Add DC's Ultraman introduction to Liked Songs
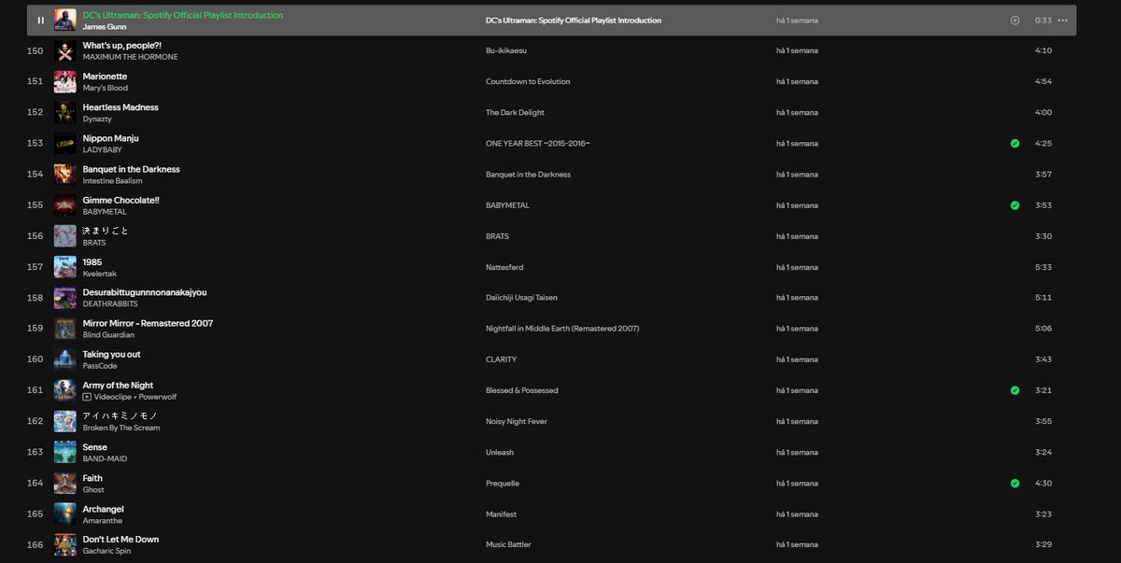This screenshot has width=1121, height=563. (x=1015, y=20)
